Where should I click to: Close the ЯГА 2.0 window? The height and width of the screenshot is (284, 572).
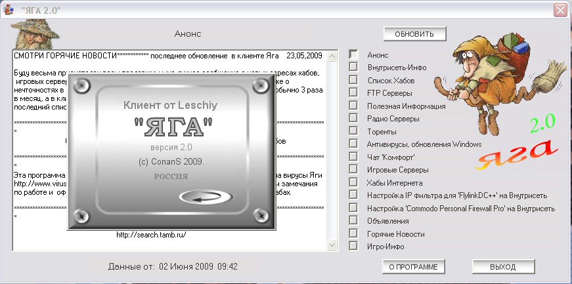tap(560, 10)
